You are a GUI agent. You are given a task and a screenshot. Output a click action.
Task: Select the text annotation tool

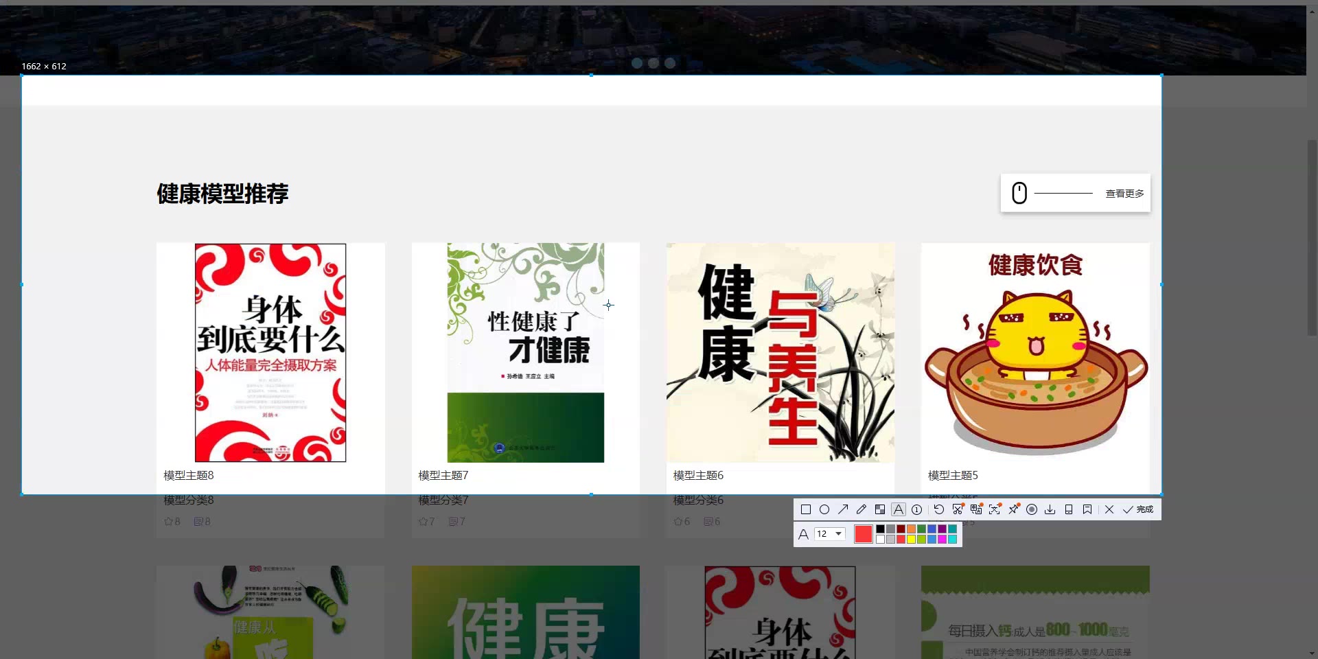[x=899, y=509]
